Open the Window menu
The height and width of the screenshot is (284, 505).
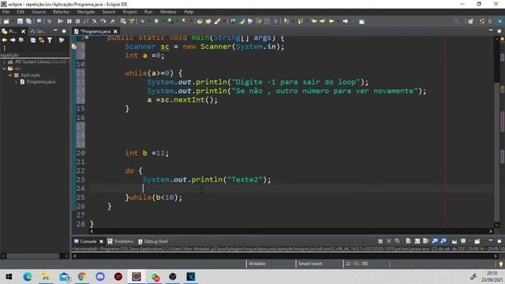[x=168, y=12]
